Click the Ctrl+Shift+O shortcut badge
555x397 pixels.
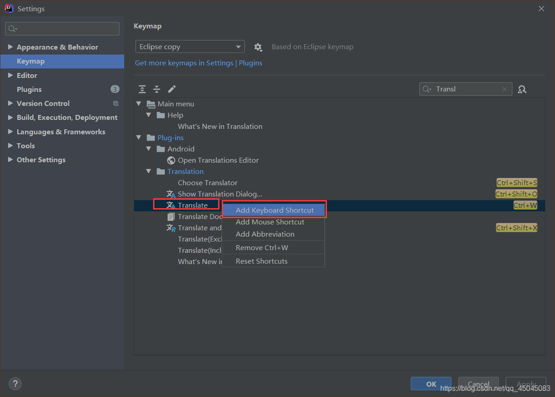click(516, 194)
